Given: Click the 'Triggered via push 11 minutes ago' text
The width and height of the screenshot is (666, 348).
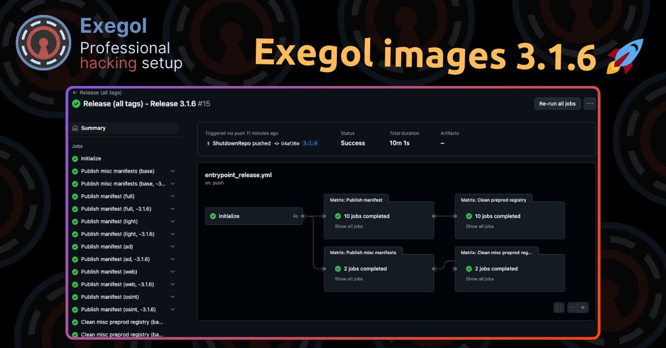Looking at the screenshot, I should 241,133.
